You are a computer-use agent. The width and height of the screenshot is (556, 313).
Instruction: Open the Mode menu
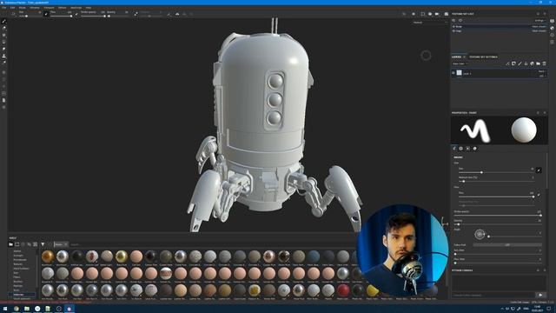coord(22,8)
